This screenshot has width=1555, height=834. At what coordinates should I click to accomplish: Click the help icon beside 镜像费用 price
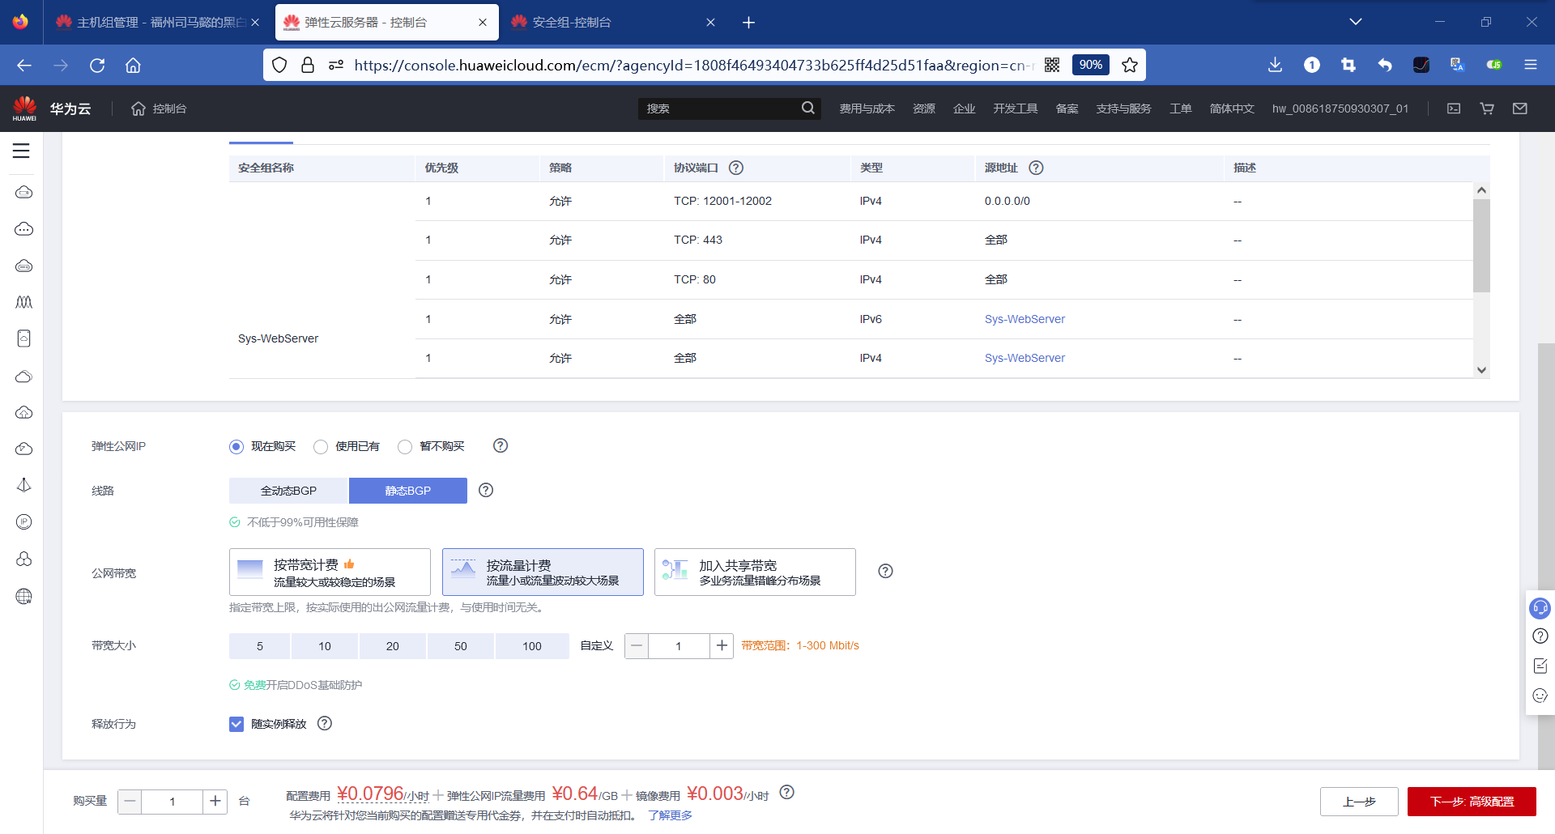click(786, 793)
